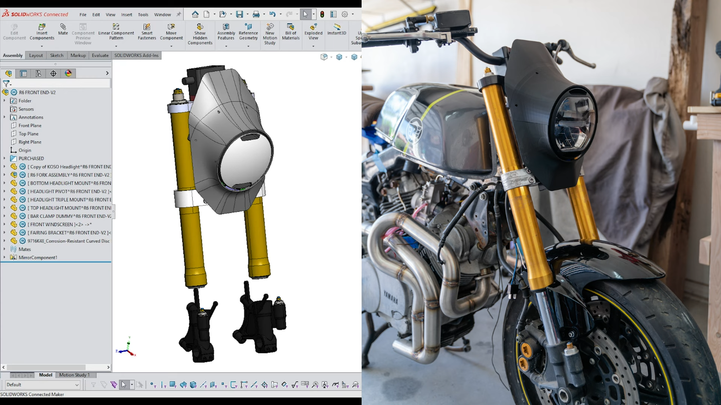
Task: Select Motion Study 1 bottom tab
Action: (x=74, y=375)
